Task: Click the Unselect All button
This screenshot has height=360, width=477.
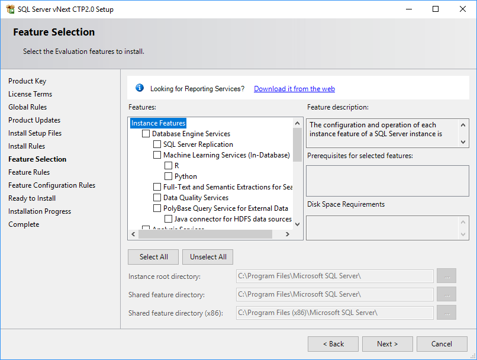Action: click(x=207, y=257)
